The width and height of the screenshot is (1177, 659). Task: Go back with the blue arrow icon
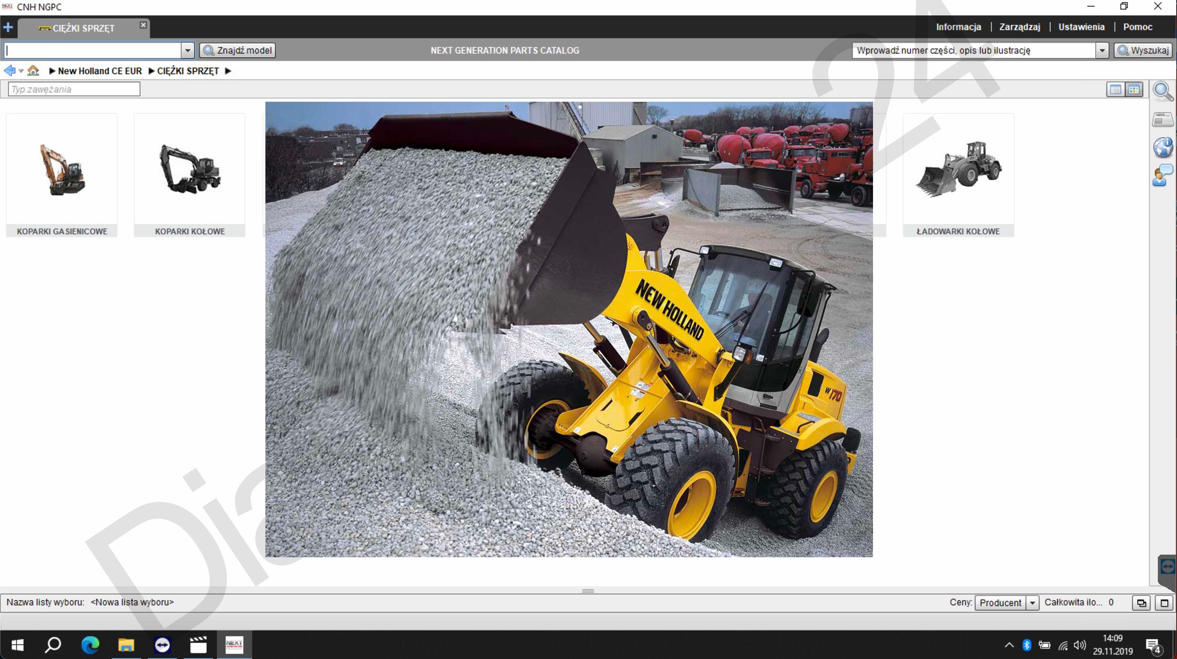10,70
